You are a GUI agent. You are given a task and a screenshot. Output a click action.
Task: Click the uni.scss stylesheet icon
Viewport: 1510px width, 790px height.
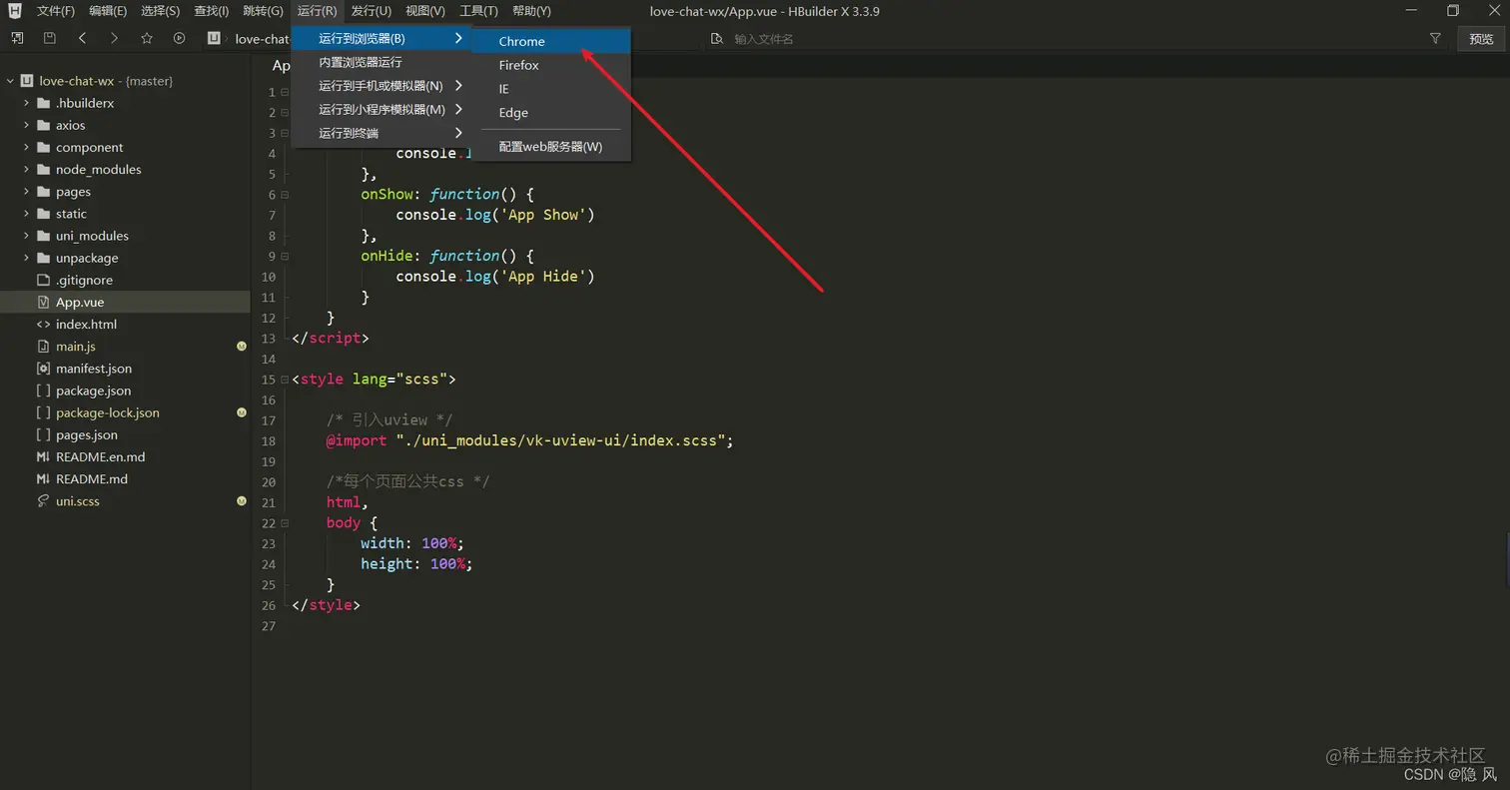43,500
